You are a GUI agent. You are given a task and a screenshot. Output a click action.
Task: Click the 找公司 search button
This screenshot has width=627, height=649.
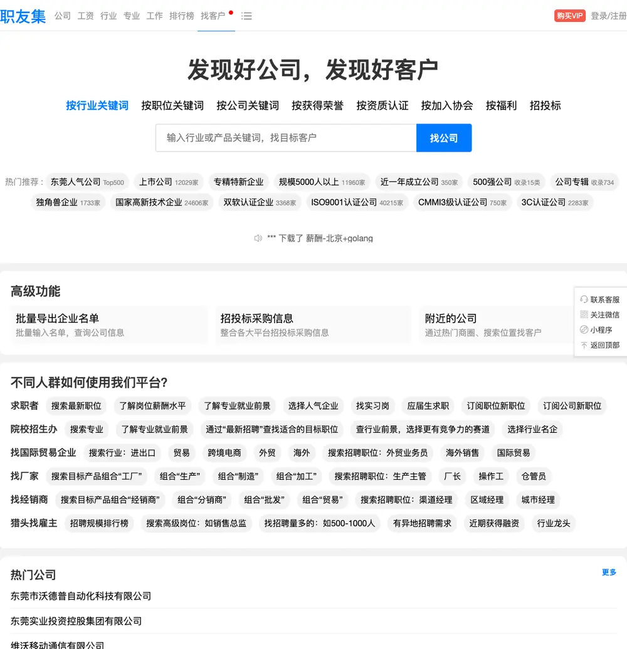click(x=444, y=138)
